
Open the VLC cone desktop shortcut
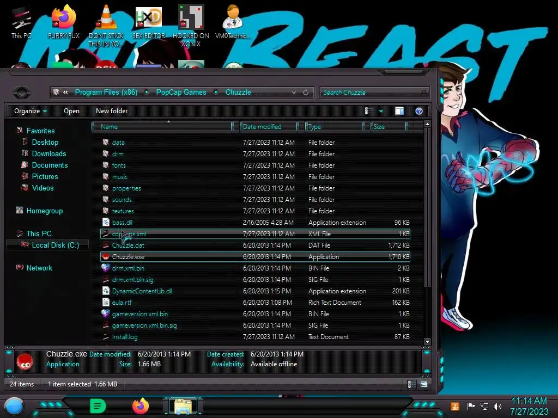[x=106, y=26]
